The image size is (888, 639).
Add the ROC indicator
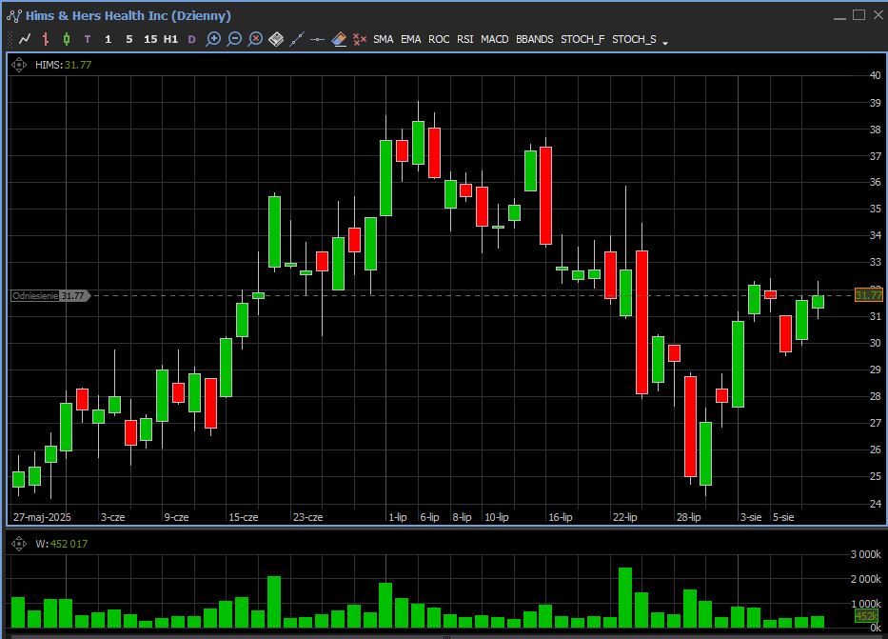[439, 39]
